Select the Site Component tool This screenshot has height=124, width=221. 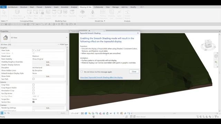pos(93,14)
